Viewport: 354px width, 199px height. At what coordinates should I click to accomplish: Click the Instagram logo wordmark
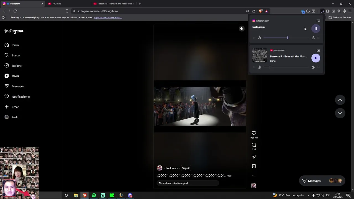pyautogui.click(x=14, y=31)
